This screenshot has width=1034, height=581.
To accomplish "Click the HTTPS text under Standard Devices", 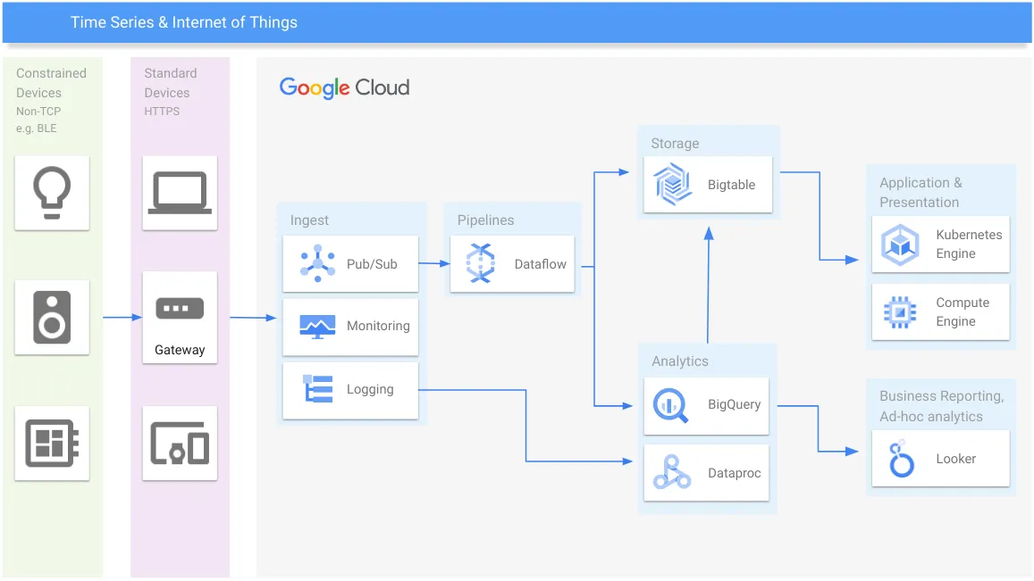I will click(162, 112).
